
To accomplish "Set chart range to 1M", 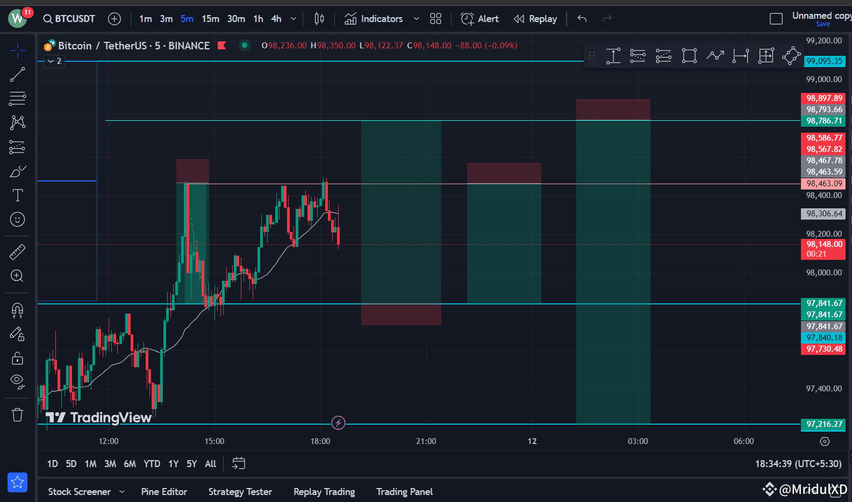I will pos(90,464).
